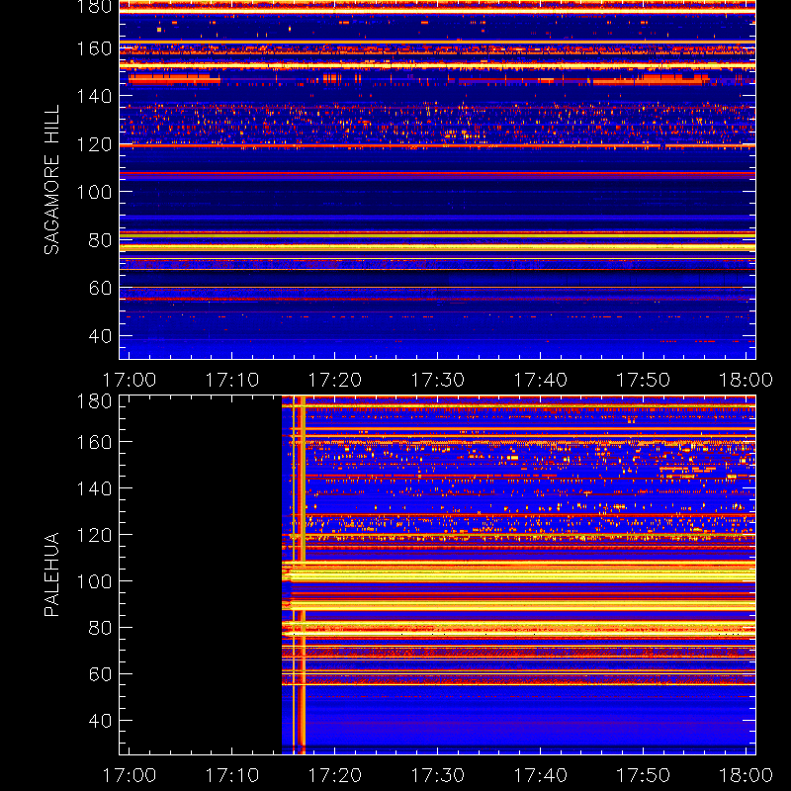The height and width of the screenshot is (791, 791).
Task: Click the 17:10 time label under Sagamore Hill plot
Action: (x=232, y=380)
